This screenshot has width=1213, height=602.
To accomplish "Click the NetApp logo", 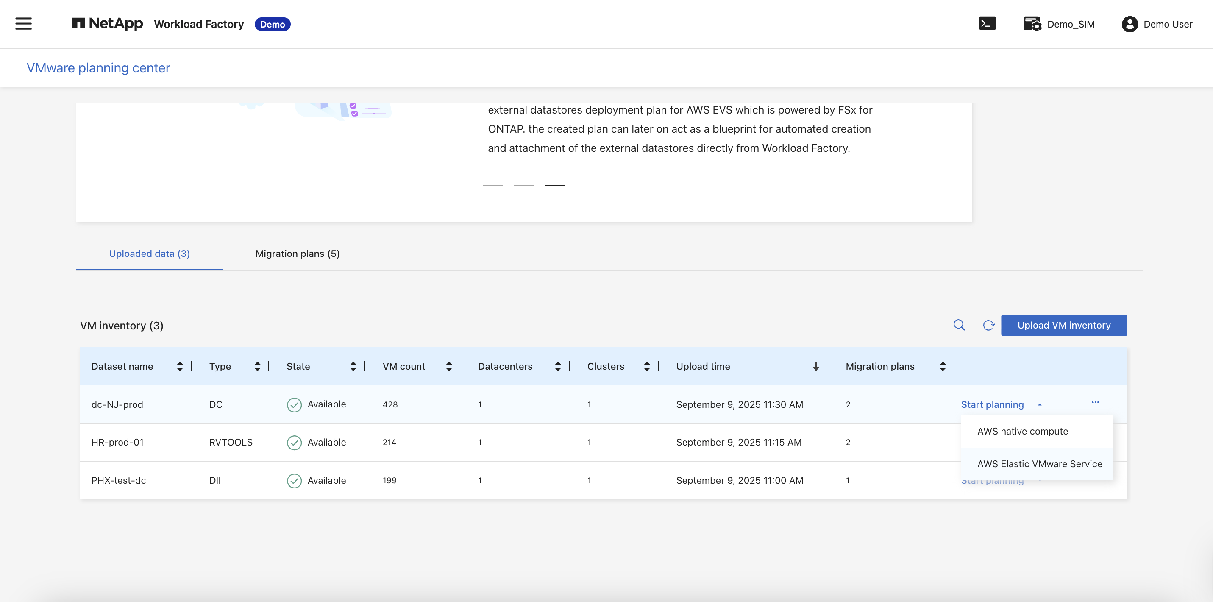I will [x=107, y=23].
